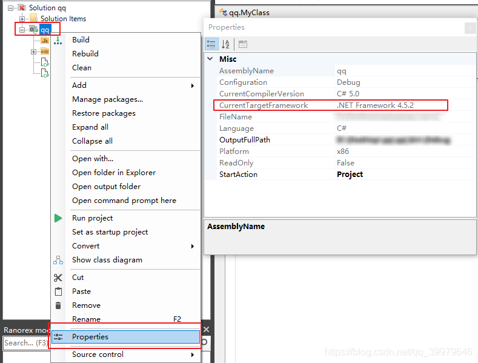Screen dimensions: 478x363
Task: Choose Open output folder
Action: (125, 187)
